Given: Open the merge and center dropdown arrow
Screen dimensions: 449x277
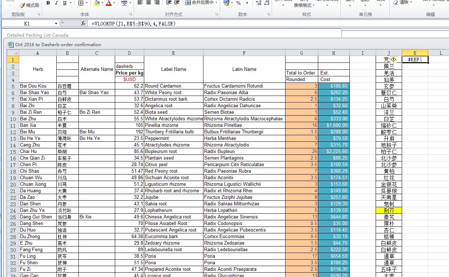Looking at the screenshot, I should (217, 3).
